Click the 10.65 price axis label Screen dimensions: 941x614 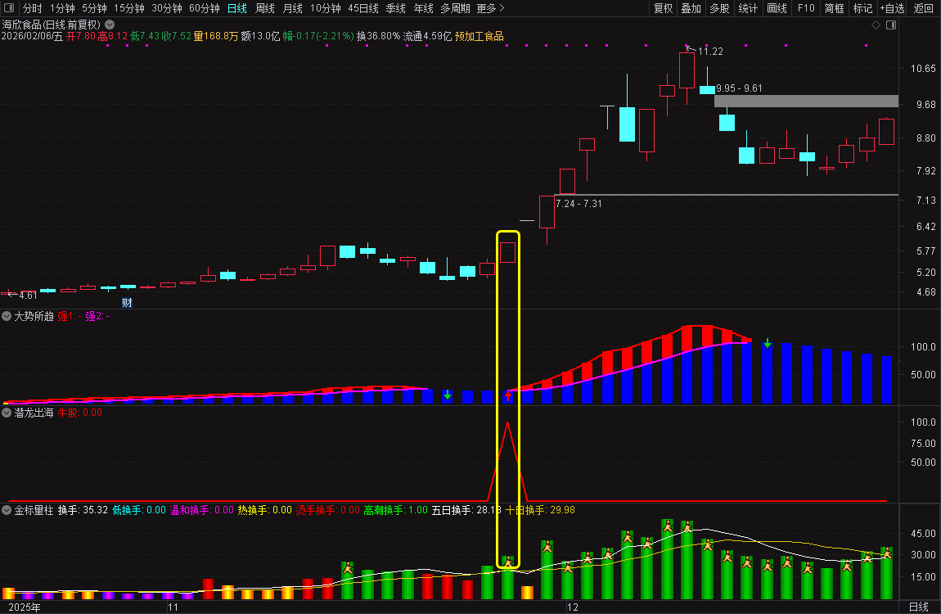point(923,69)
